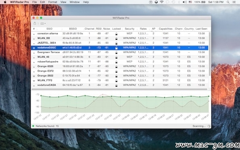Sort by RSSI column header

(x=99, y=29)
